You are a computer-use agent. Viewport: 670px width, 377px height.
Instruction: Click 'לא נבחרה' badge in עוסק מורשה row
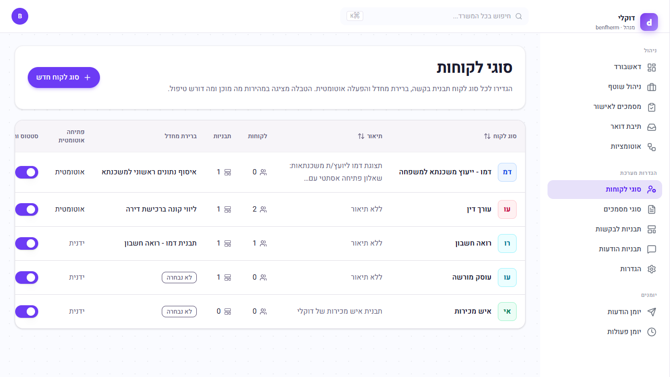pos(179,278)
